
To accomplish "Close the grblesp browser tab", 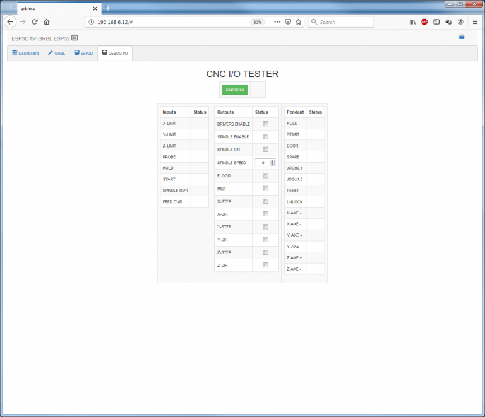I will 95,9.
